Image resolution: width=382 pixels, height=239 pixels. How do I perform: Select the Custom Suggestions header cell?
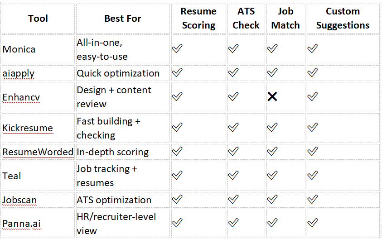[343, 18]
